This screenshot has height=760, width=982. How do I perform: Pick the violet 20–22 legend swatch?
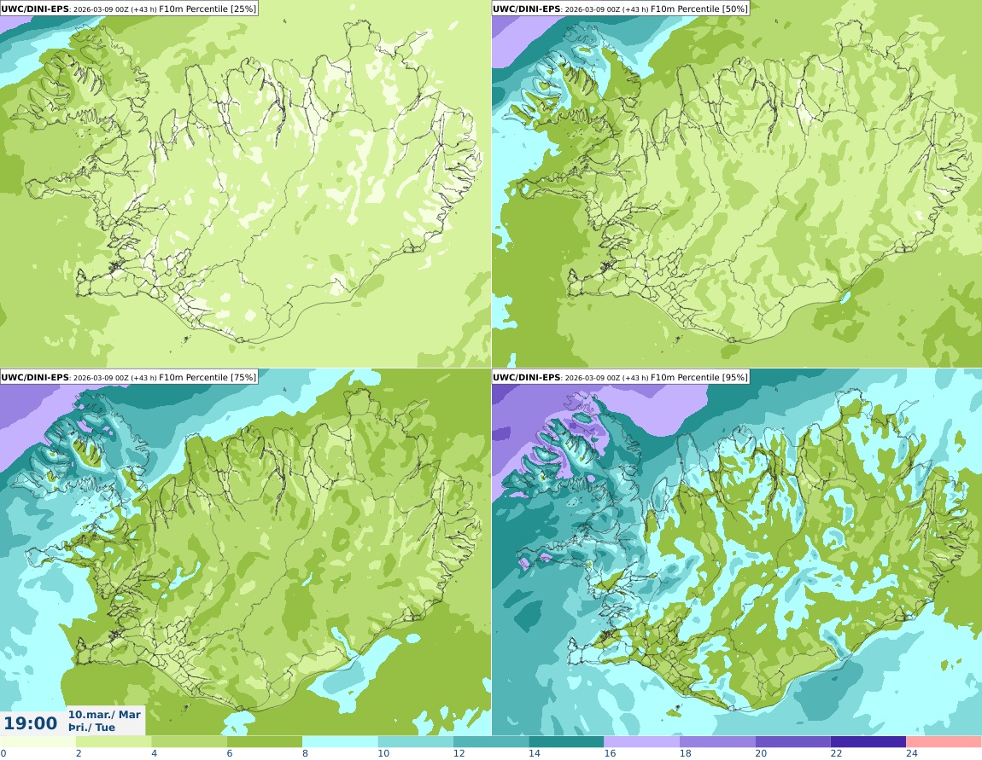793,742
